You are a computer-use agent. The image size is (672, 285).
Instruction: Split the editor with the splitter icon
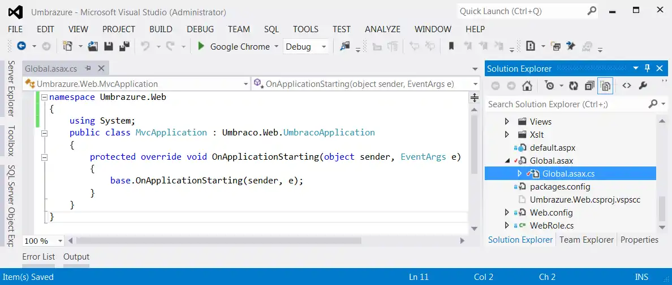pos(475,98)
